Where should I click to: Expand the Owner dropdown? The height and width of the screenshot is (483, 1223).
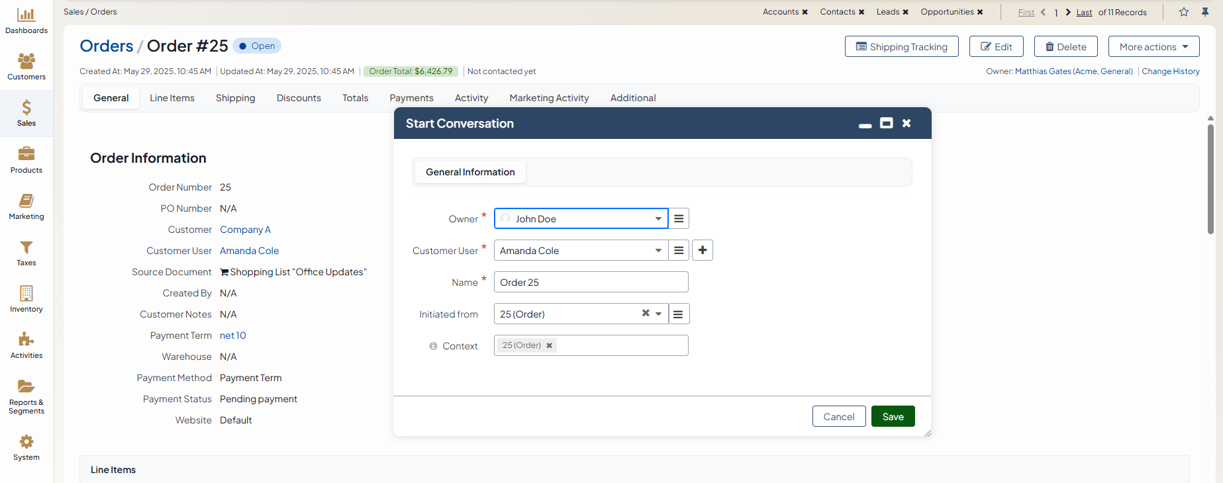(x=658, y=218)
